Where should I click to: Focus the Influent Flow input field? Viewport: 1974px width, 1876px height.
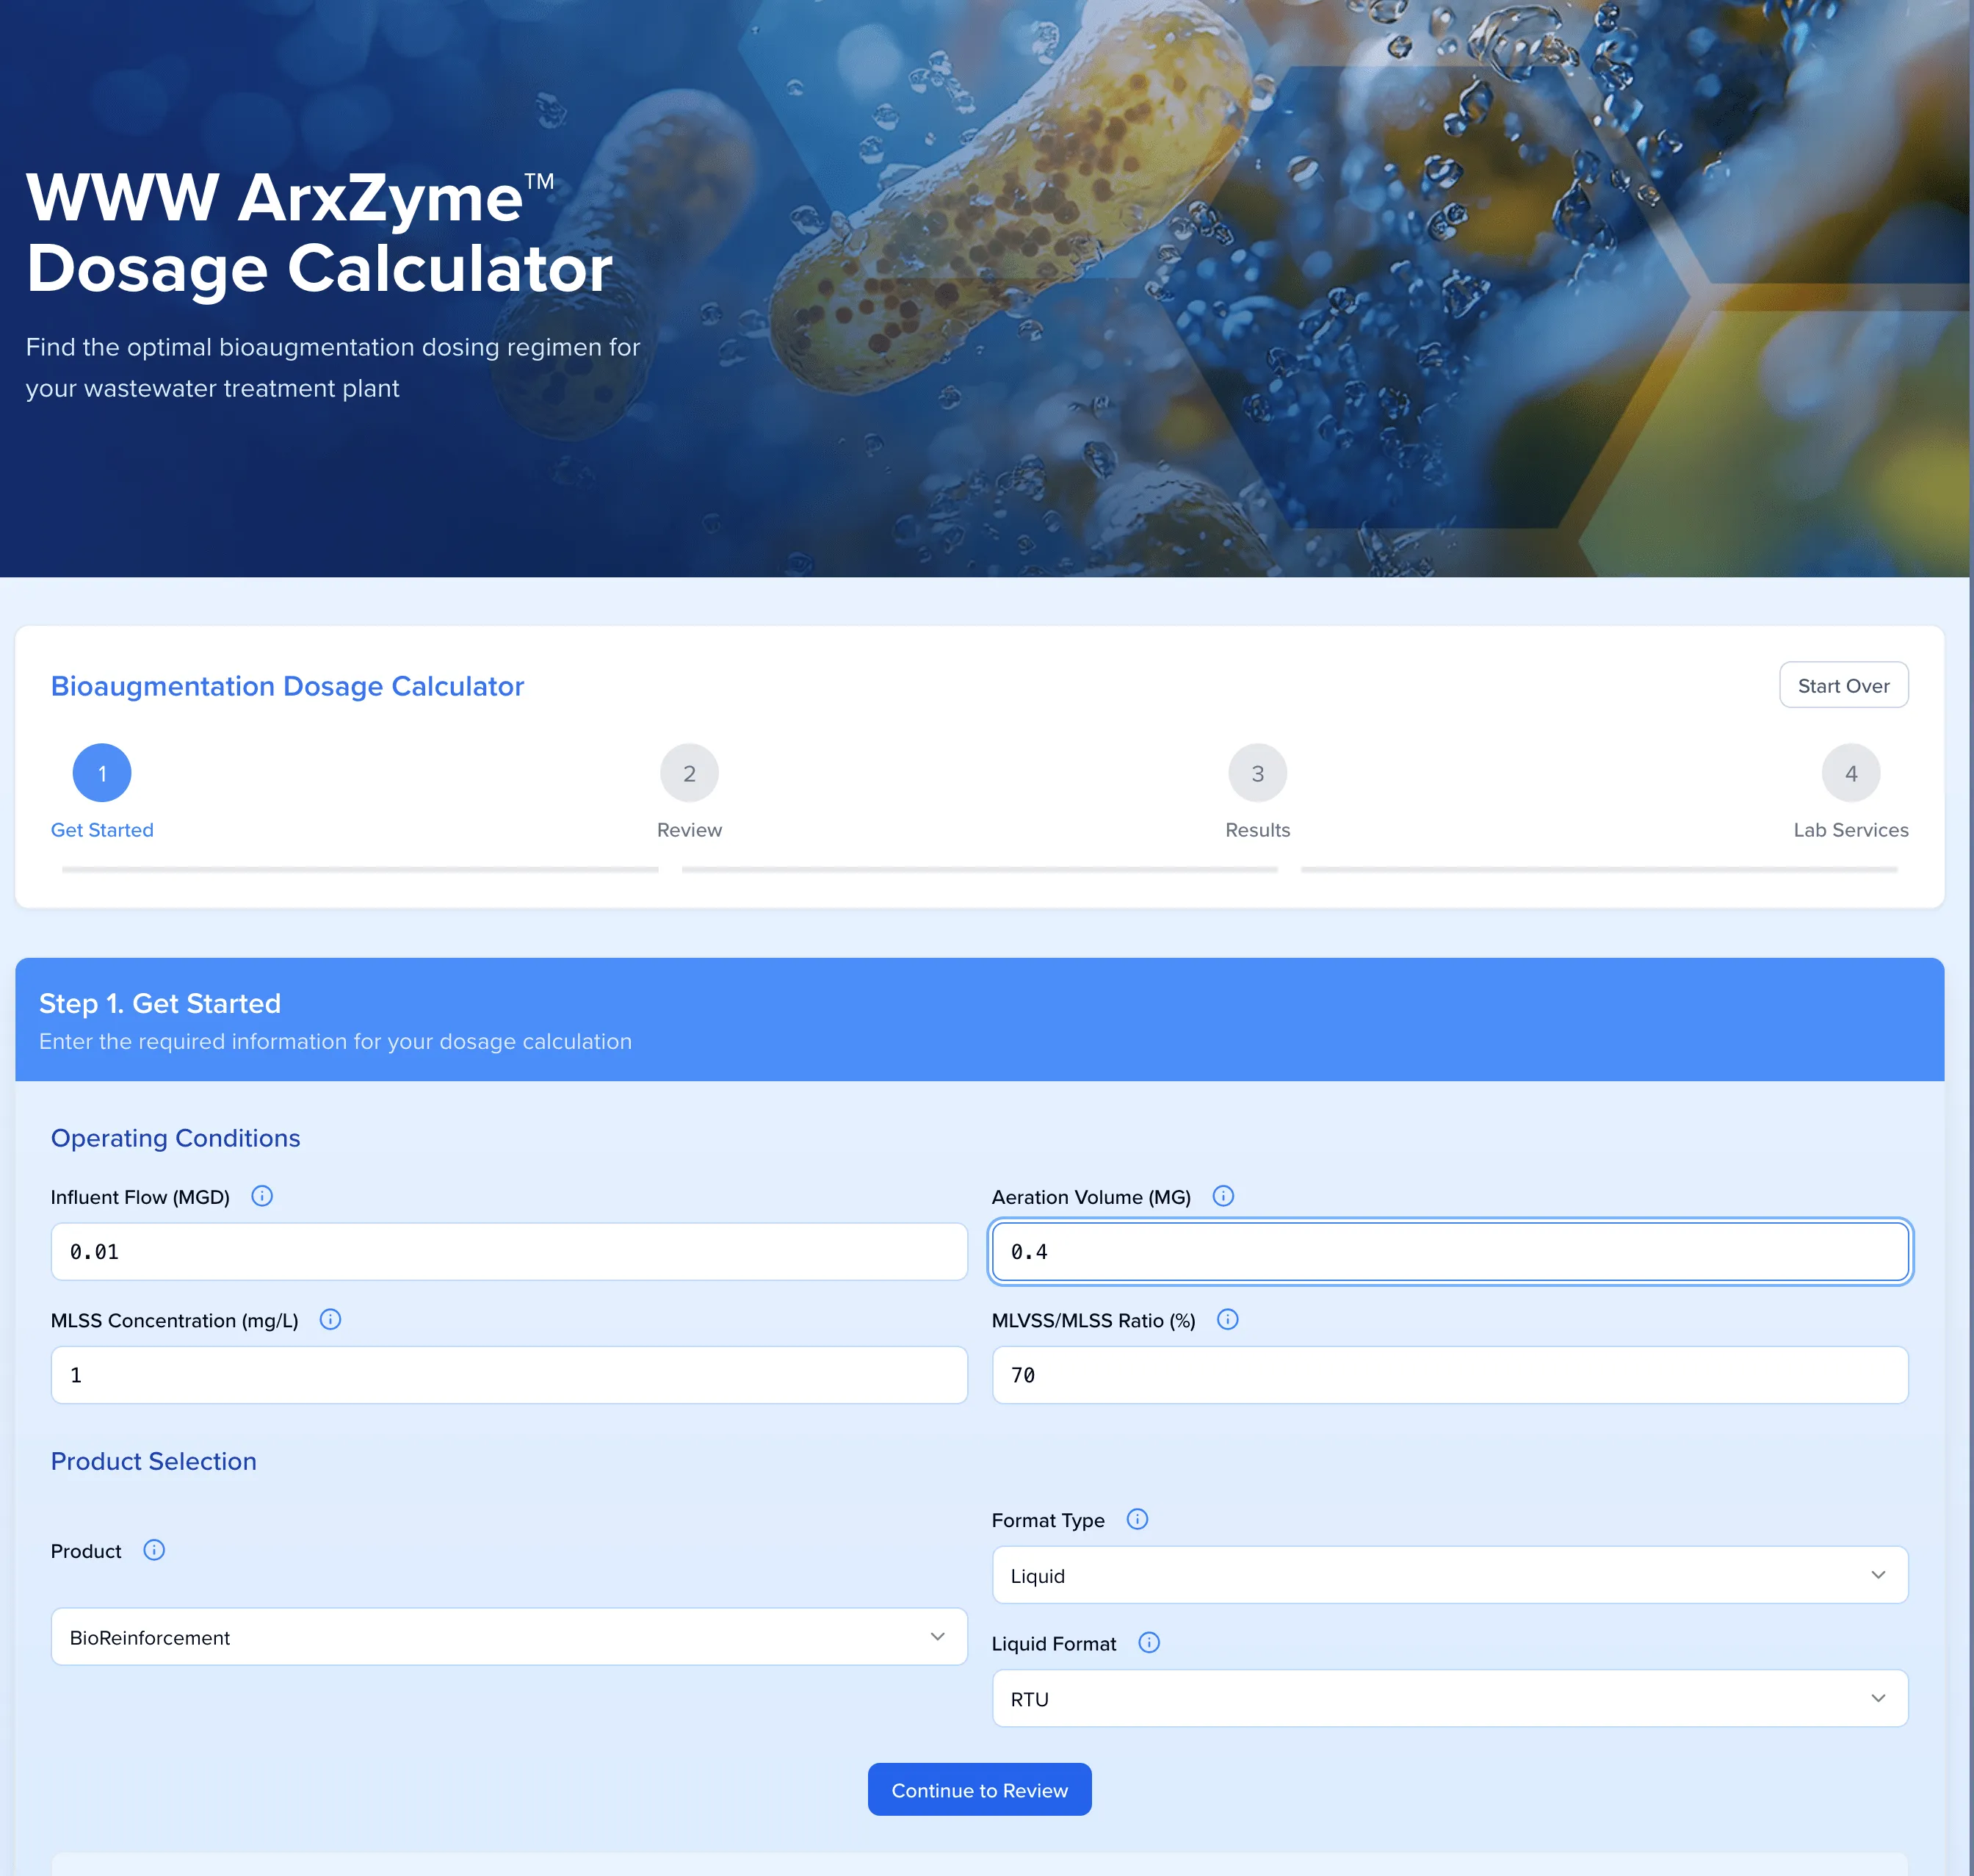point(509,1251)
